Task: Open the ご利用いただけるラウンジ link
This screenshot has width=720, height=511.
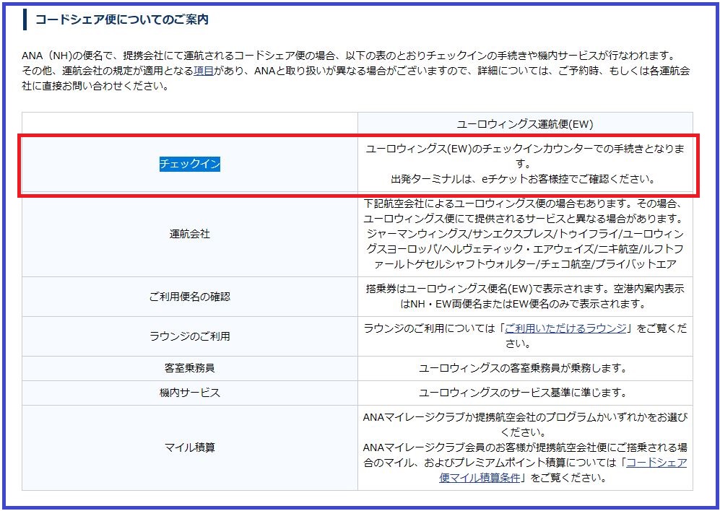Action: (x=565, y=328)
